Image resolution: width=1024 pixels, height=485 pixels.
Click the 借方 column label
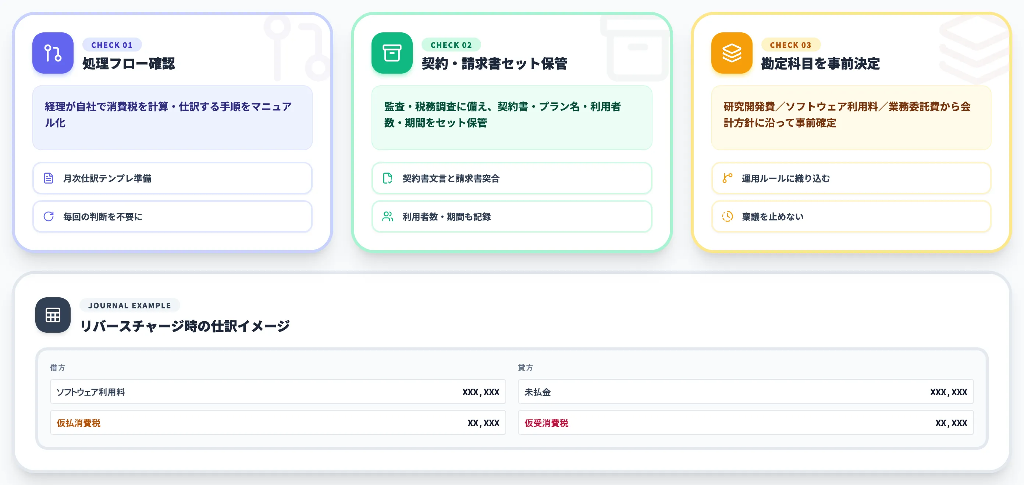point(58,367)
